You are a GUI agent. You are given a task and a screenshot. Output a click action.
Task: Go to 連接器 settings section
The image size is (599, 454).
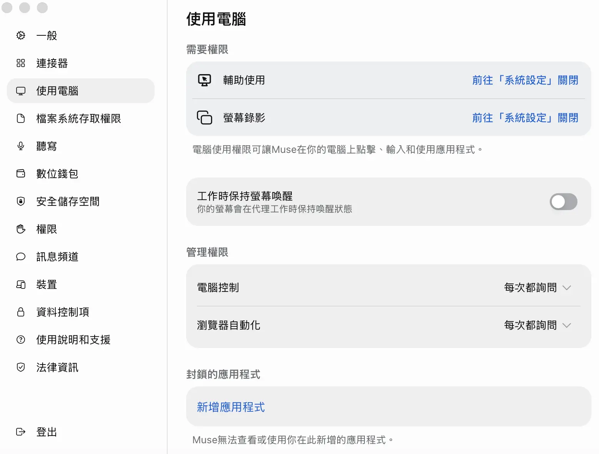81,63
